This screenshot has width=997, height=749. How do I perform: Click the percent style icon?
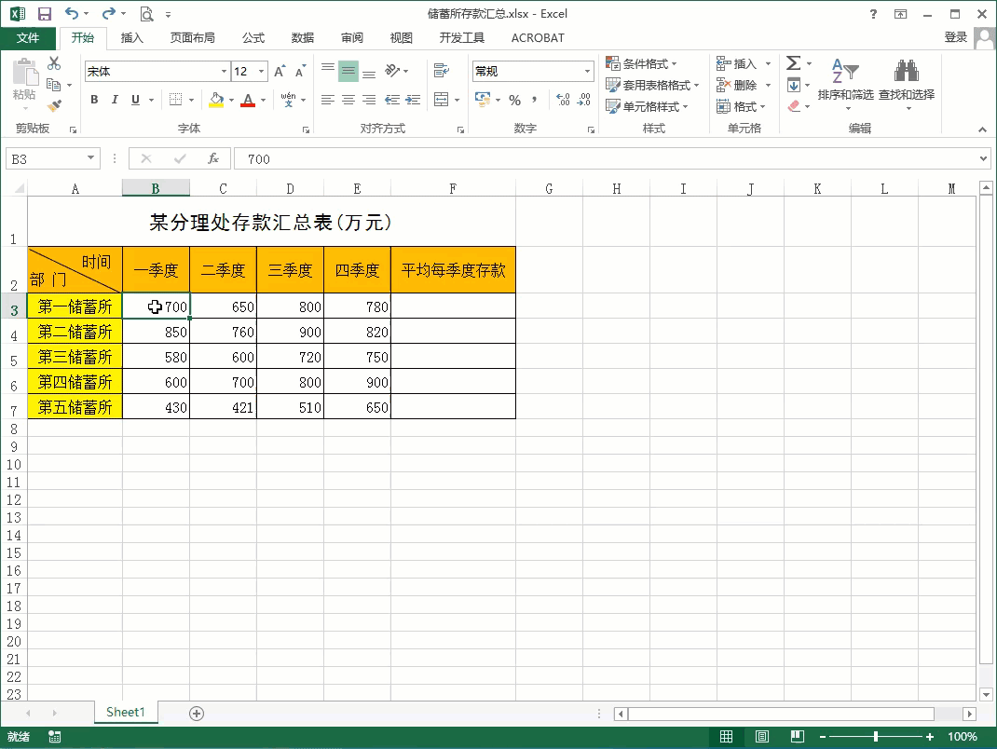point(514,100)
